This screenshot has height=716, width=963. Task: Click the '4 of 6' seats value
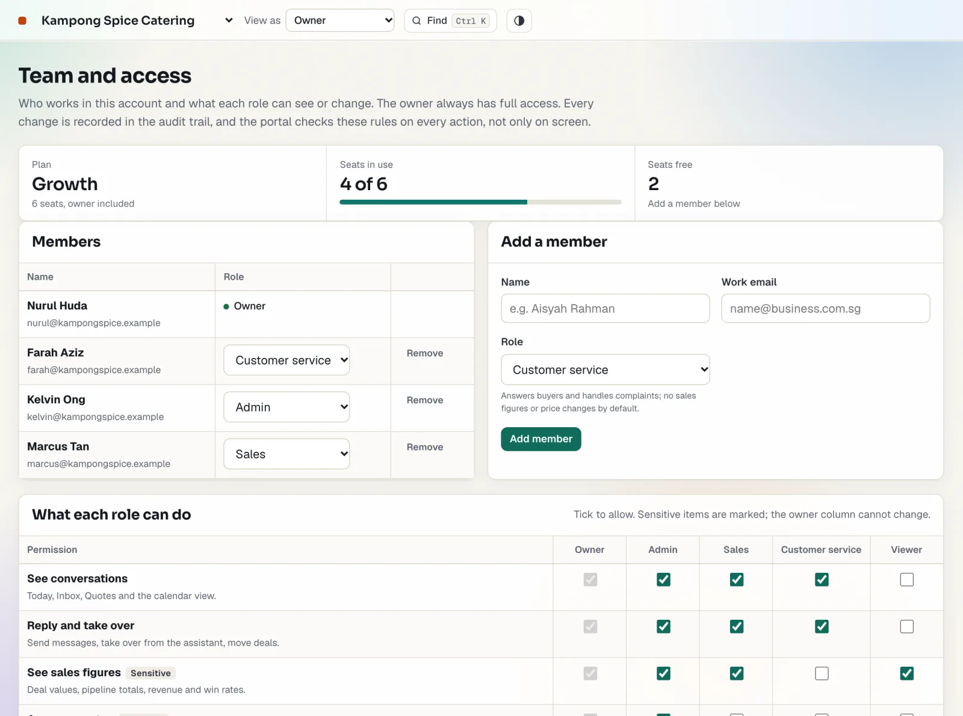coord(364,184)
